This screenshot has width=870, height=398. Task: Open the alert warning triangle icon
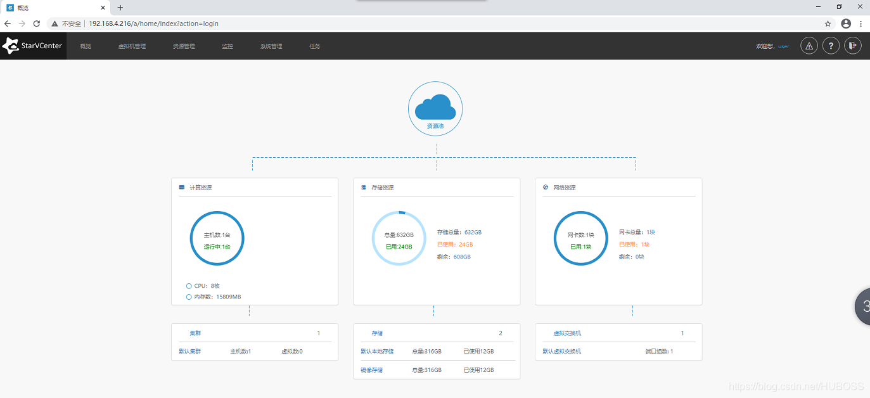809,46
